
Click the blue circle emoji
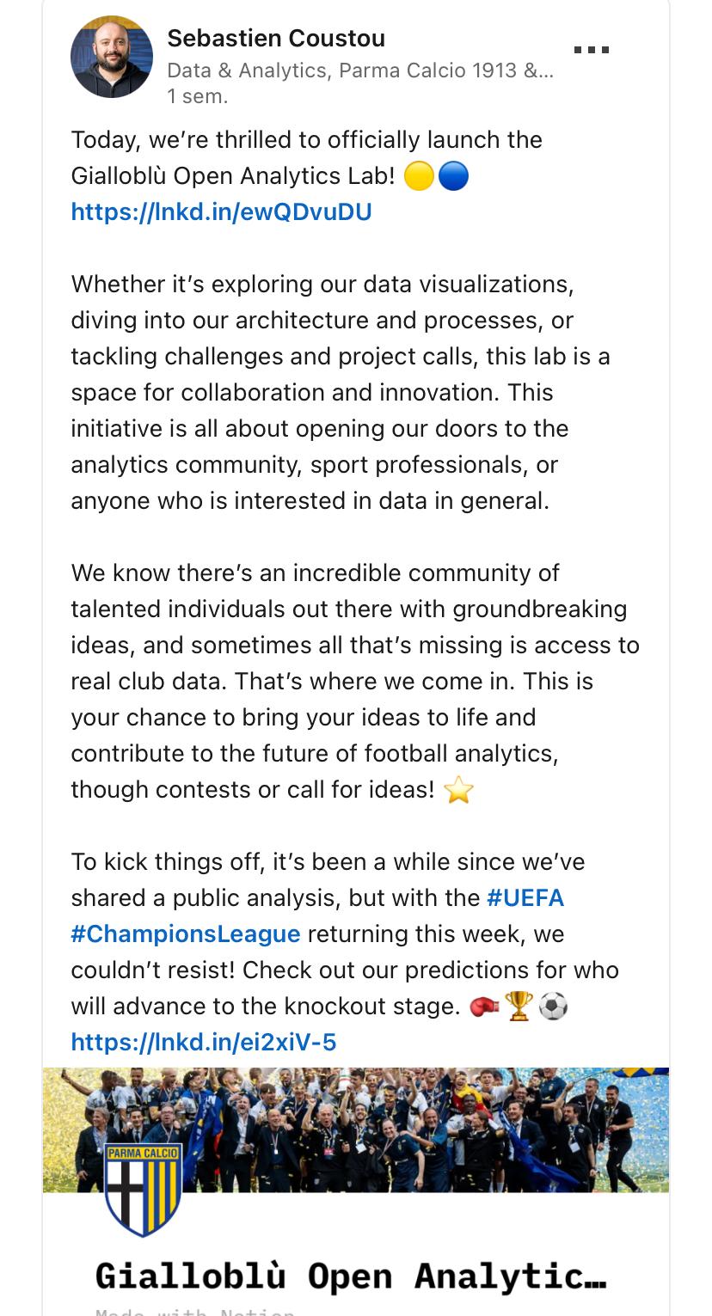point(453,176)
